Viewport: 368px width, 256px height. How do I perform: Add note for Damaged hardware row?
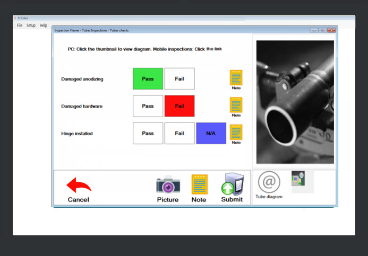click(236, 105)
